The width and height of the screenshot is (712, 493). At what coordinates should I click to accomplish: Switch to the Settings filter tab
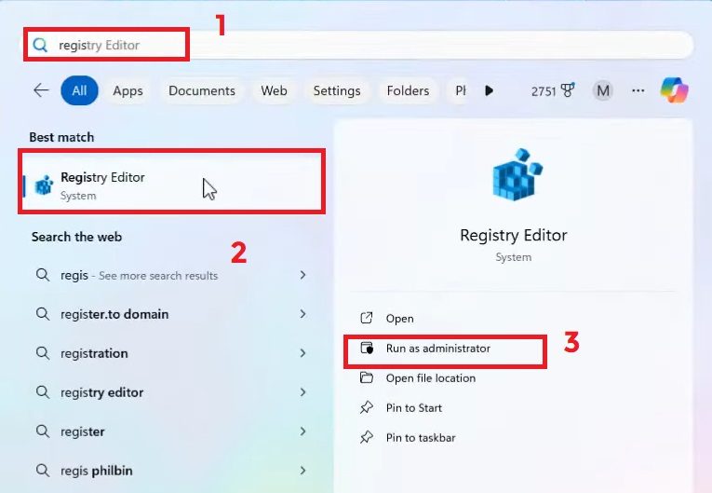337,90
